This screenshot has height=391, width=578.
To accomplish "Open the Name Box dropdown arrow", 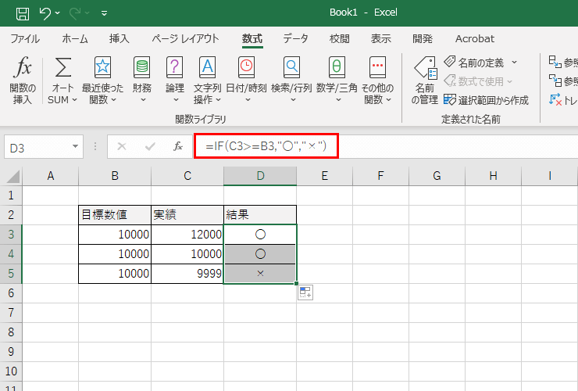I will tap(76, 146).
